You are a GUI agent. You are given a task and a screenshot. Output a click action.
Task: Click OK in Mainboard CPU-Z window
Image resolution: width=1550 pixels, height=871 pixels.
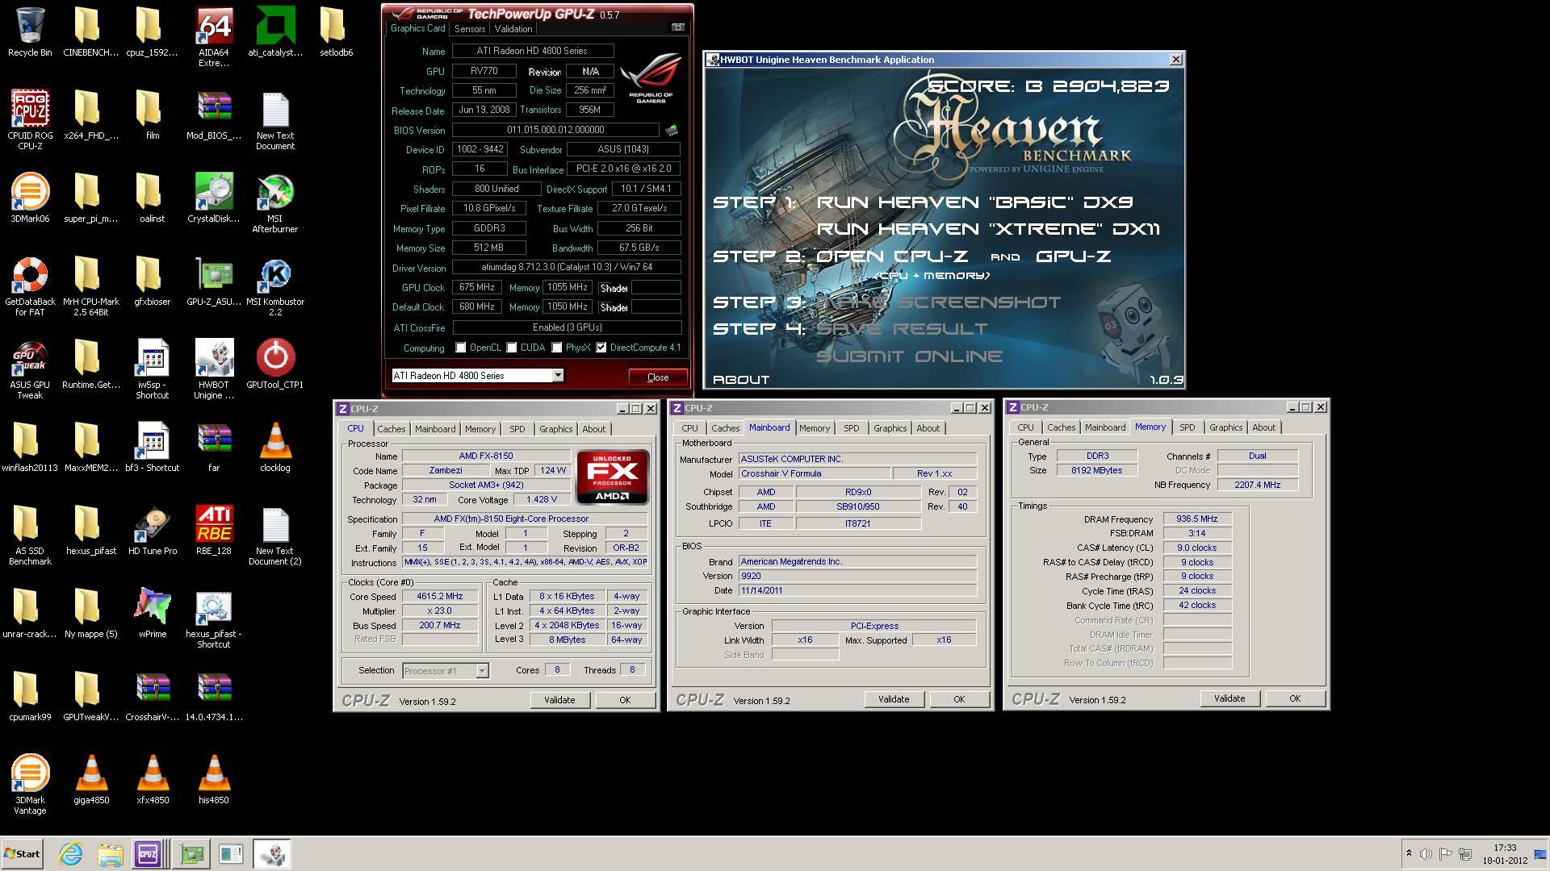pos(959,699)
